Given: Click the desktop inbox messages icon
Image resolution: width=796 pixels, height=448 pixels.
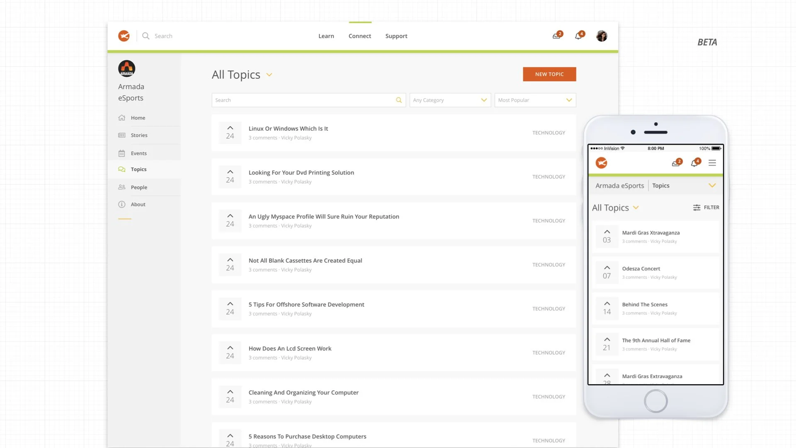Looking at the screenshot, I should tap(556, 36).
